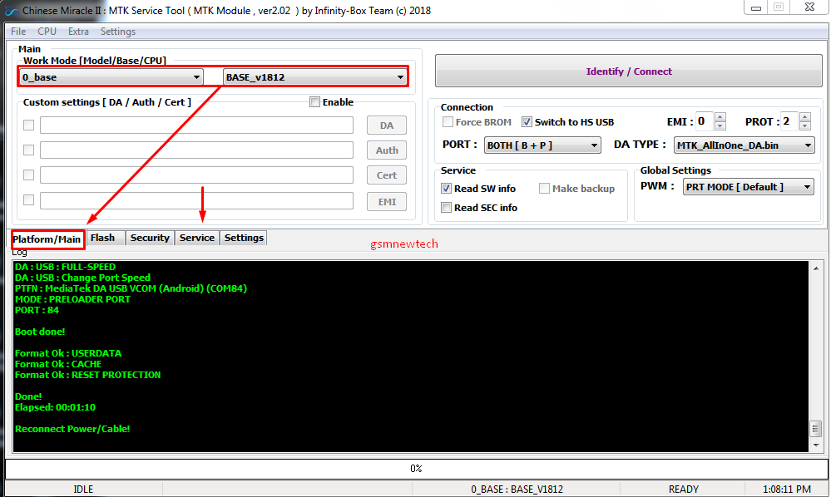Viewport: 831px width, 497px height.
Task: Enable custom DA/Auth/Cert settings checkbox
Action: point(314,102)
